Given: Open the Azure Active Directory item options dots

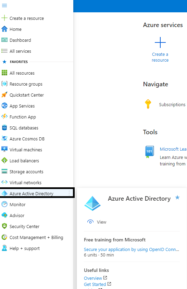Looking at the screenshot, I should [69, 193].
